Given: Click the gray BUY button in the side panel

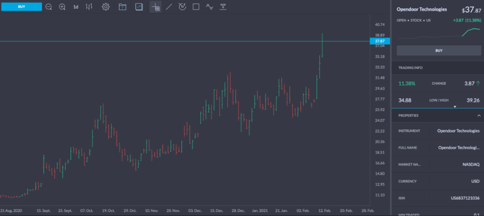Looking at the screenshot, I should click(439, 51).
